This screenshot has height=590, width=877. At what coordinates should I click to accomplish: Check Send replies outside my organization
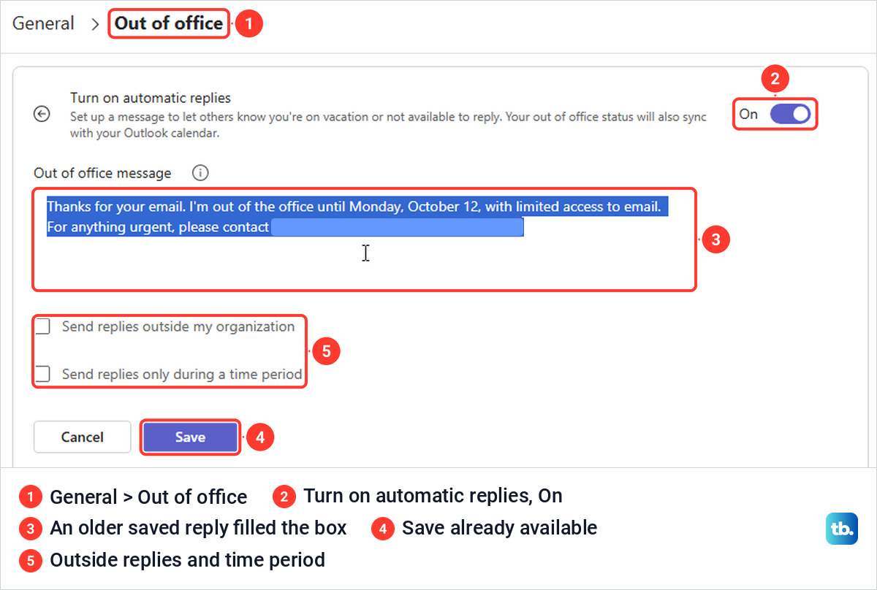click(x=43, y=326)
